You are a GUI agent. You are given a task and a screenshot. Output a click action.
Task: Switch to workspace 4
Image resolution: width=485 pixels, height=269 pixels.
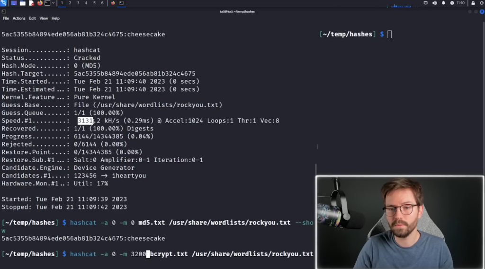[86, 3]
